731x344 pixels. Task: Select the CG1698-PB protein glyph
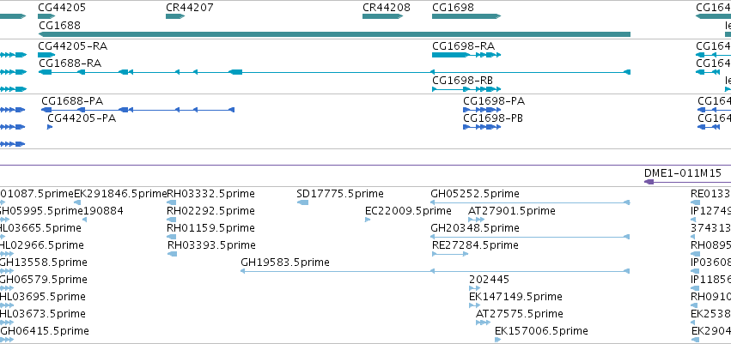coord(482,127)
